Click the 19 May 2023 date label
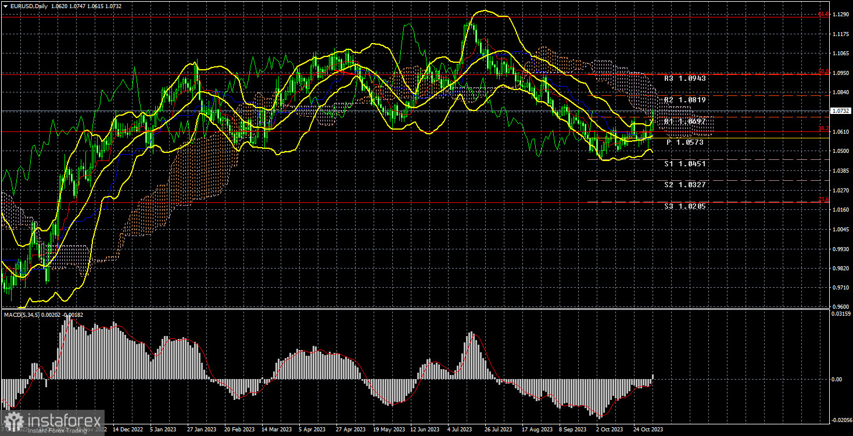The width and height of the screenshot is (853, 436). click(x=389, y=430)
